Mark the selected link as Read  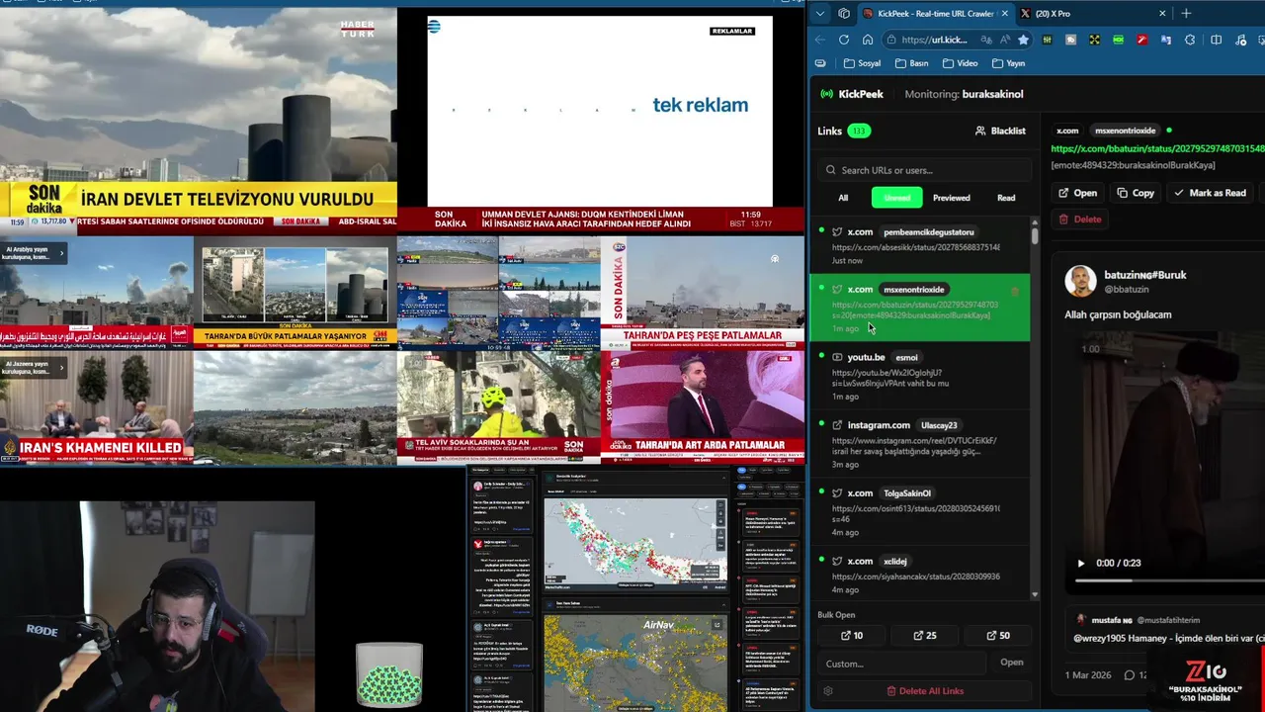pos(1210,193)
